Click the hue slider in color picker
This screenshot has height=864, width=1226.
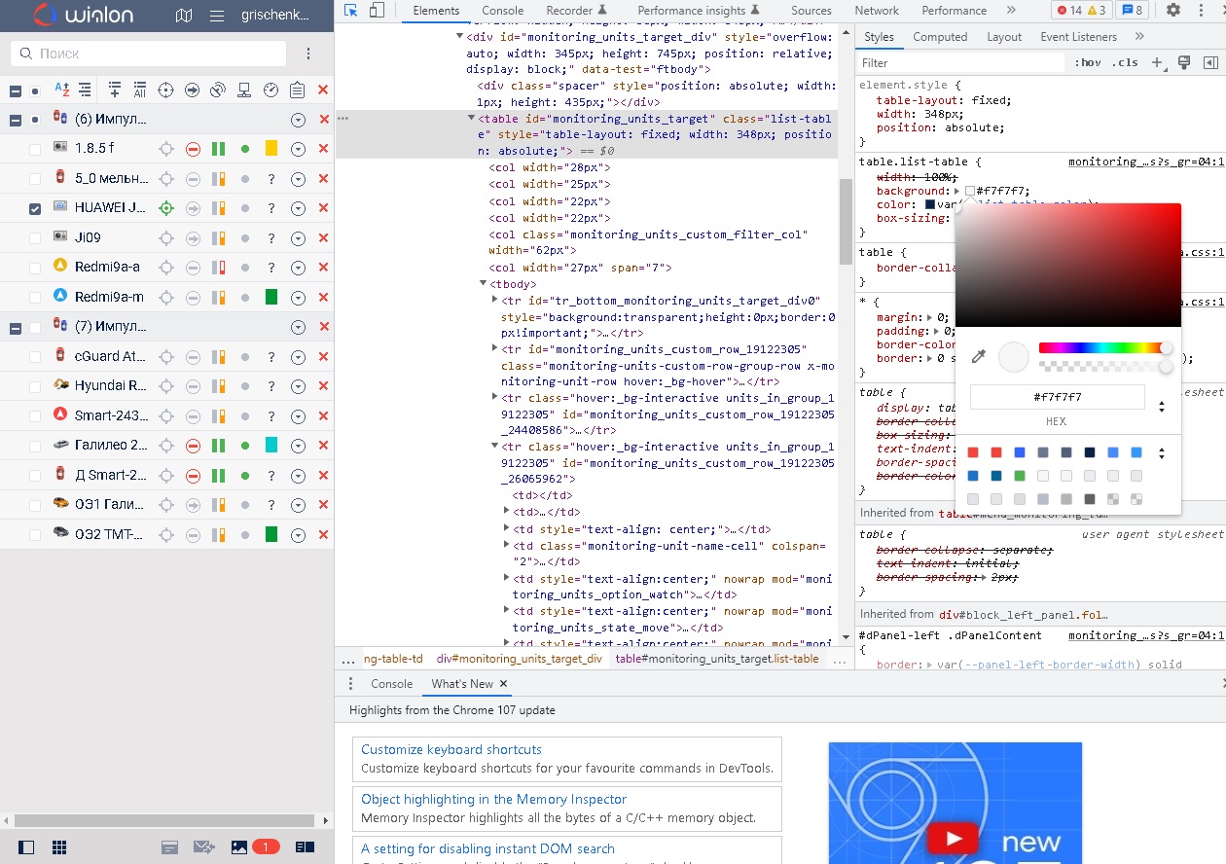point(1101,347)
